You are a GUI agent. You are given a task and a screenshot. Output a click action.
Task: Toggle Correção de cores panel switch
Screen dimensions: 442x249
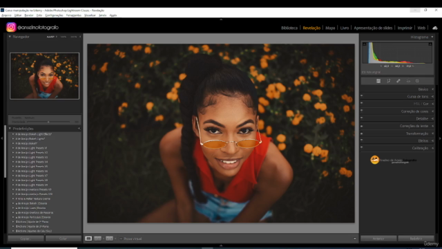362,111
